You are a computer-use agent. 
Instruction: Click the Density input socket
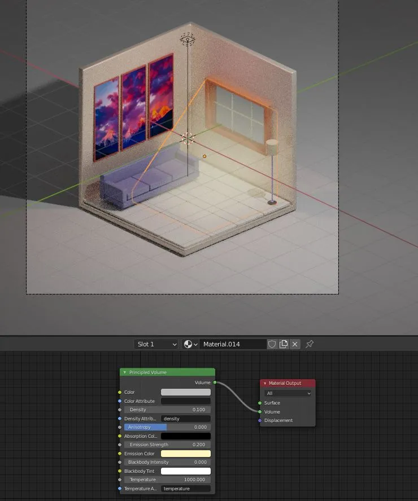pyautogui.click(x=120, y=410)
